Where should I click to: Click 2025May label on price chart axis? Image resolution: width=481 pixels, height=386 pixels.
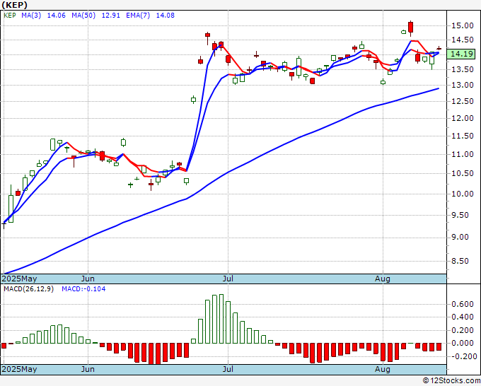pyautogui.click(x=19, y=279)
